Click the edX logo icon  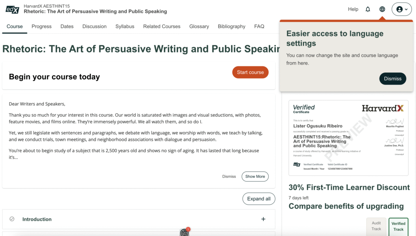tap(12, 10)
